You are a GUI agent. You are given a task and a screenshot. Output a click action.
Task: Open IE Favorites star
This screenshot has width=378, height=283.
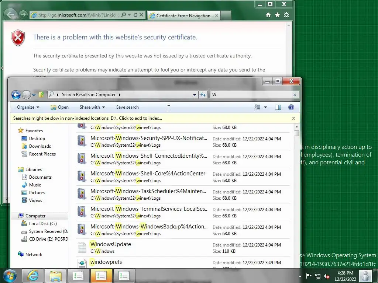[278, 15]
